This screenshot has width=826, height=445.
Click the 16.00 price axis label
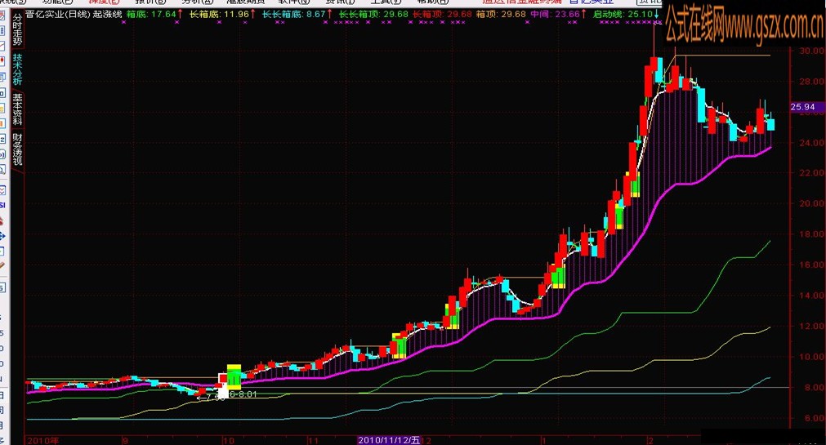[x=812, y=265]
